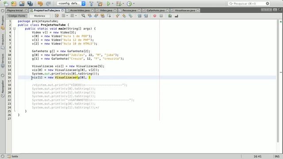Close the Visualizacao.java tab
This screenshot has height=159, width=283.
coord(198,11)
